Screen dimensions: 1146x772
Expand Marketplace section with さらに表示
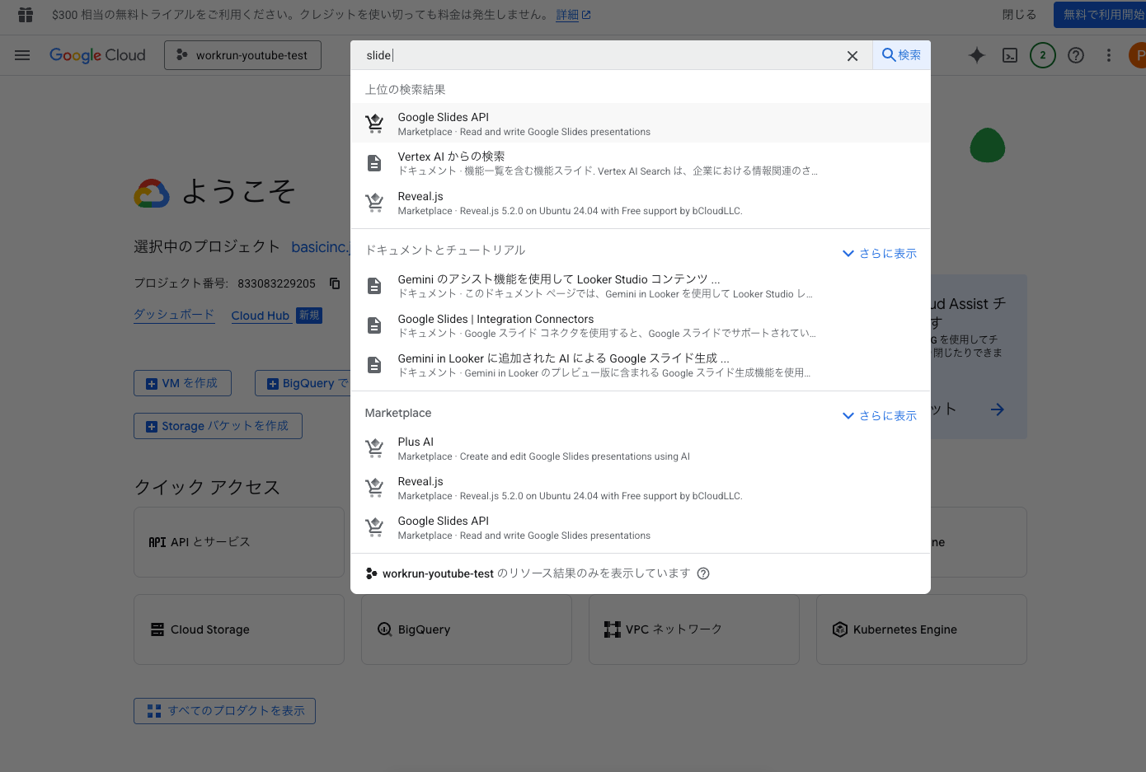click(879, 416)
